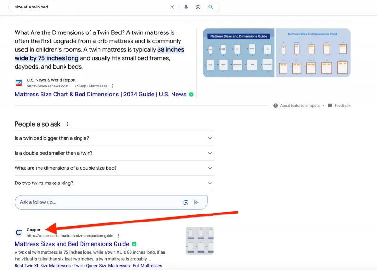
Task: Submit search with magnifying glass icon
Action: (x=211, y=7)
